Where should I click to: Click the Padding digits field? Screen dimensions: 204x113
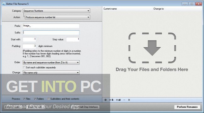coord(30,46)
